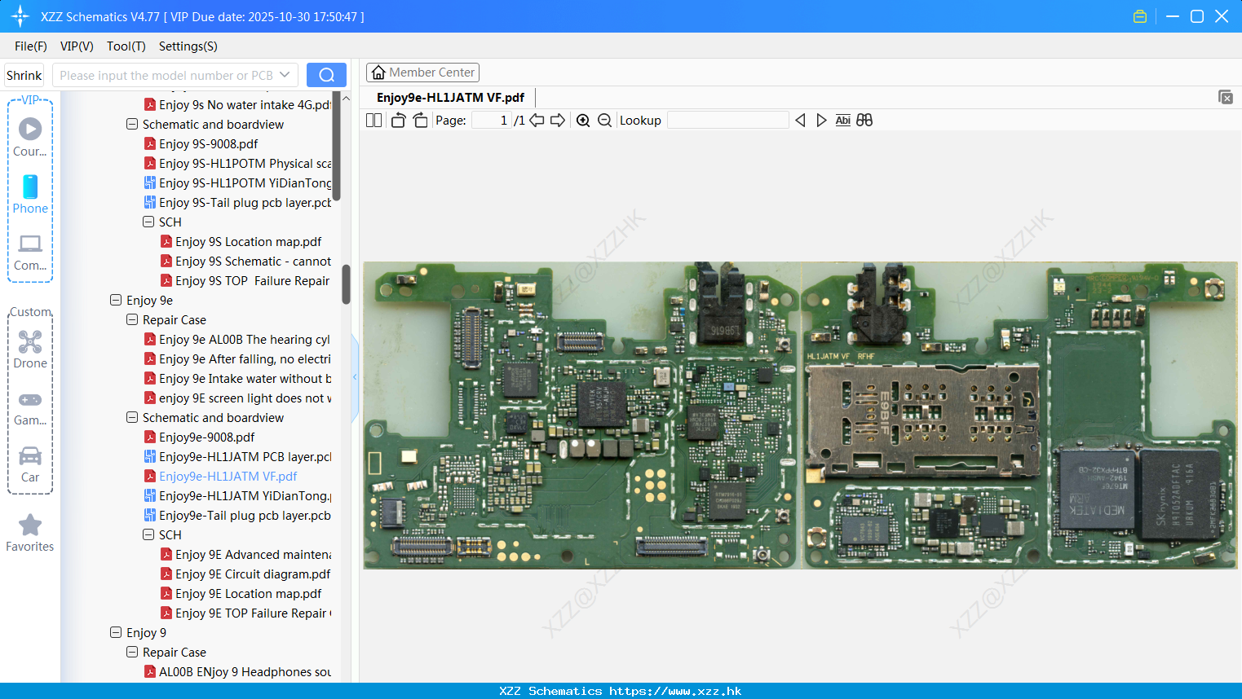1242x699 pixels.
Task: Open Enjoy 9E Location map.pdf
Action: tap(249, 593)
